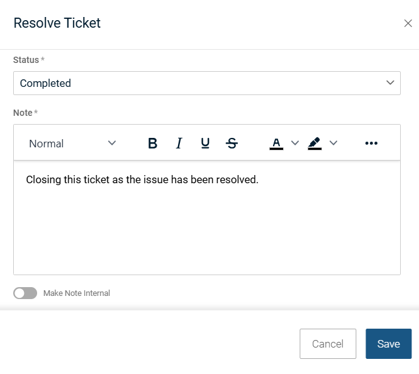Apply strikethrough formatting to note text

(232, 144)
